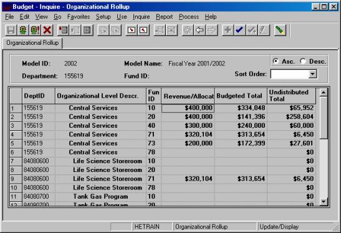
Task: Click the red down-right arrow window icon
Action: click(x=132, y=30)
